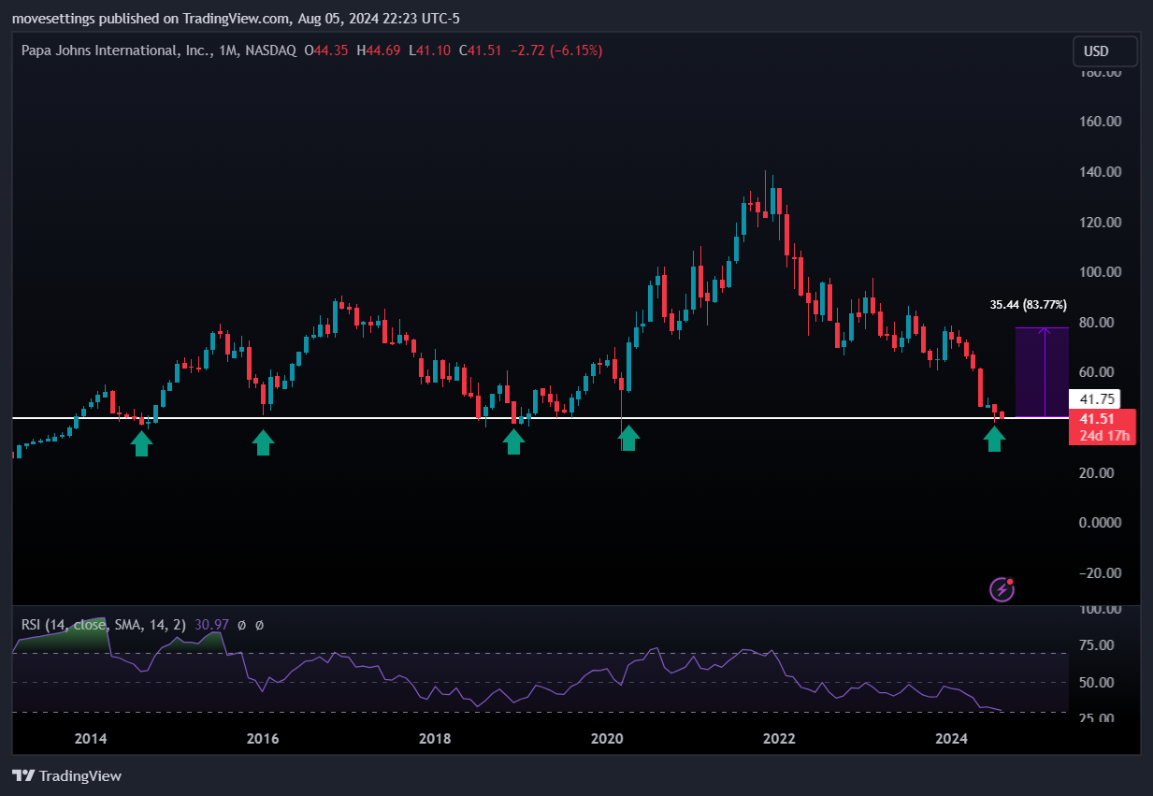This screenshot has width=1153, height=796.
Task: Click the movesettings published header text
Action: [x=236, y=19]
